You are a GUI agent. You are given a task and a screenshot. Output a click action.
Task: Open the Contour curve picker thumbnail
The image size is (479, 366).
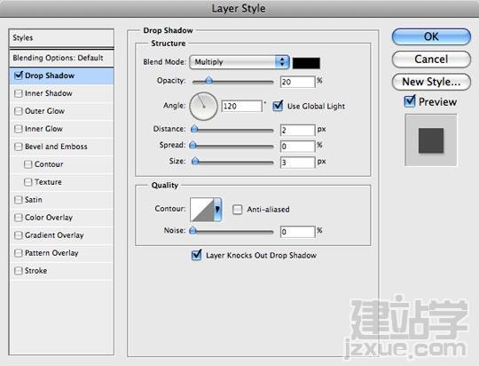[x=202, y=210]
